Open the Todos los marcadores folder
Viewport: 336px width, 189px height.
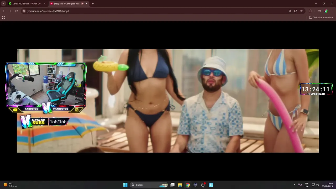[321, 18]
